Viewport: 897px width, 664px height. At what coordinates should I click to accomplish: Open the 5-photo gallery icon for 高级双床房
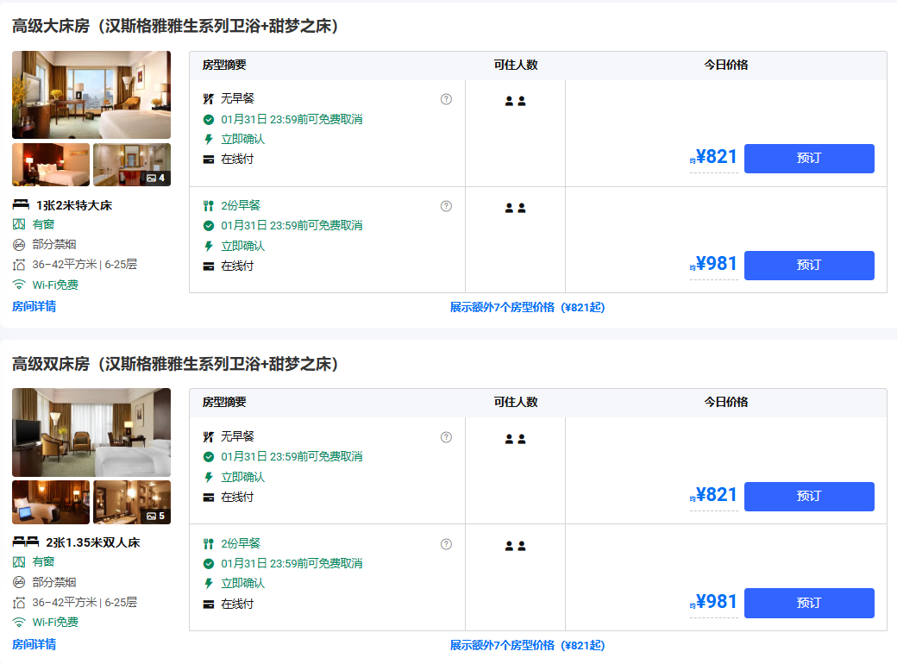pos(155,516)
